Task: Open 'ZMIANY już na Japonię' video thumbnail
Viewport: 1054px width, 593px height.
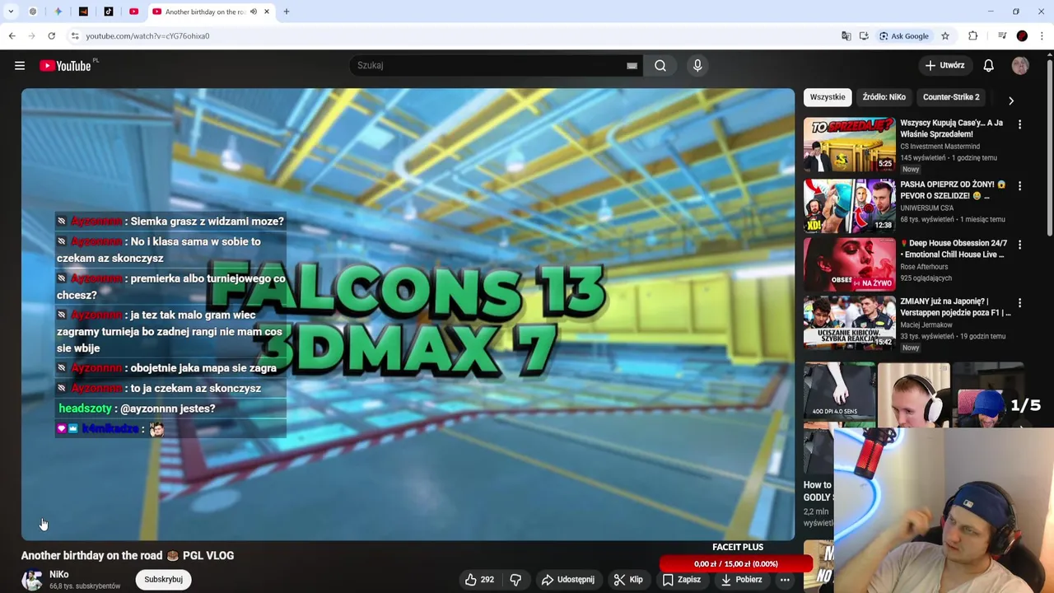Action: pos(849,323)
